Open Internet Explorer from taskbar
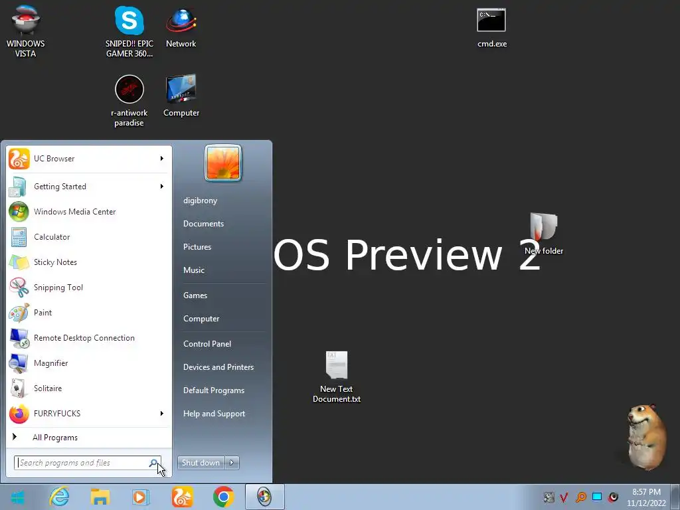This screenshot has height=510, width=680. click(x=59, y=497)
